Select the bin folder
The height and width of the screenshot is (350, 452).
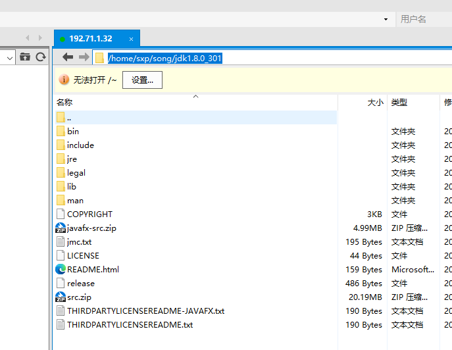click(73, 132)
